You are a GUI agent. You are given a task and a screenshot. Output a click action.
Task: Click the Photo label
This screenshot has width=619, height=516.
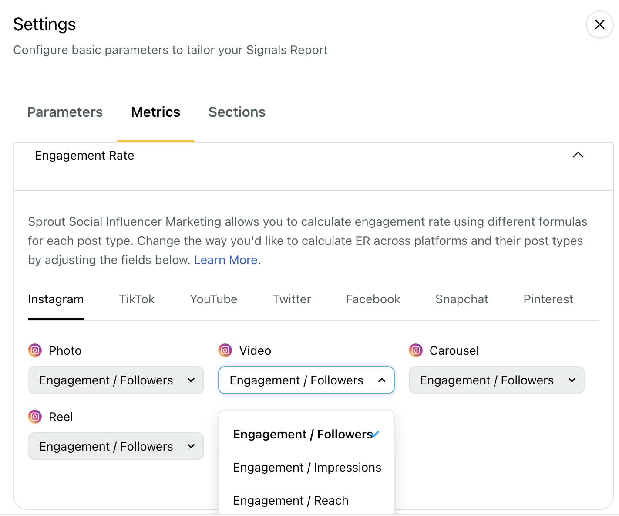(65, 351)
